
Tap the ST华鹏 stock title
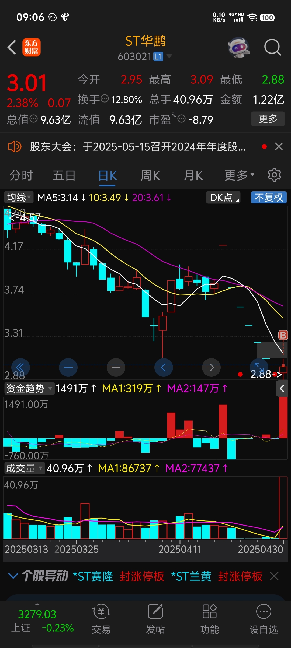click(x=145, y=41)
